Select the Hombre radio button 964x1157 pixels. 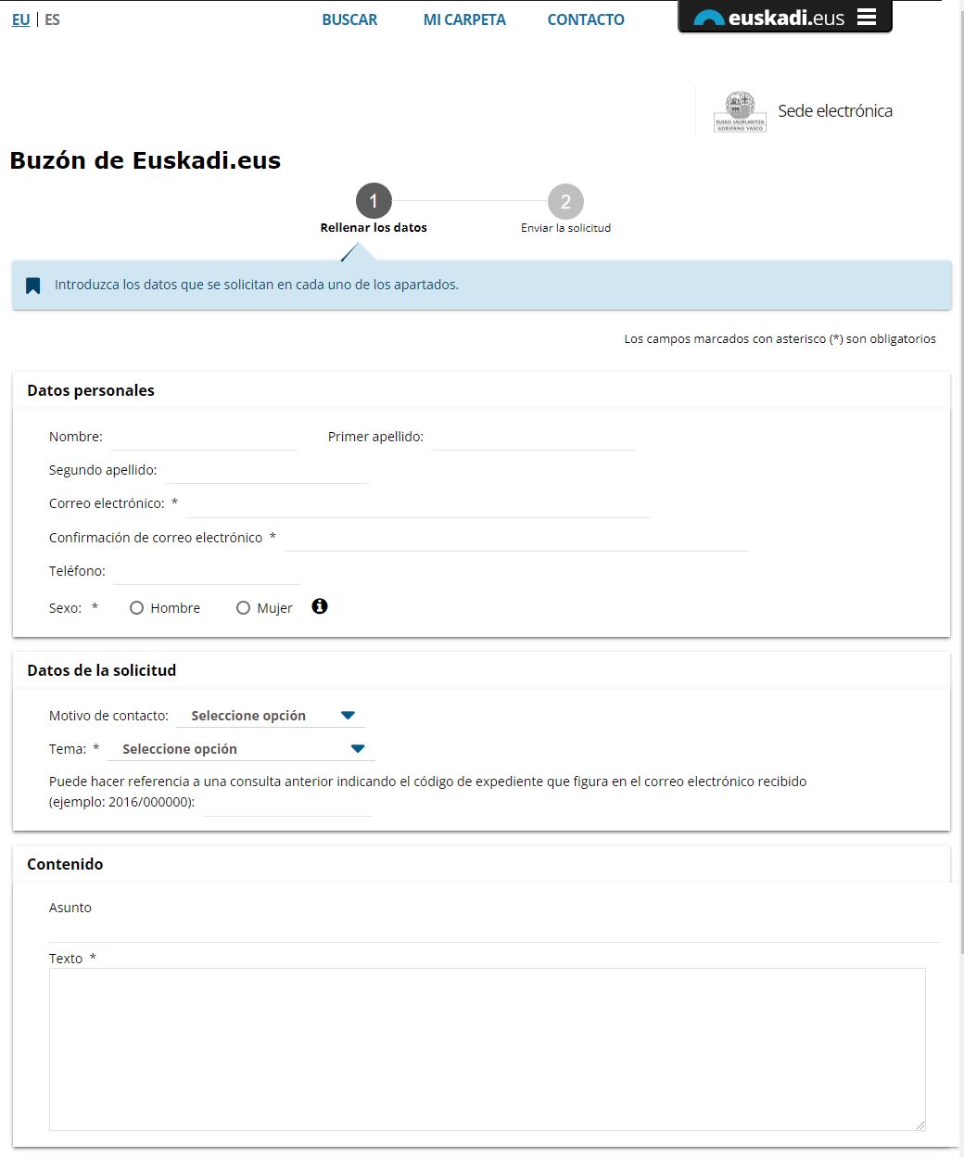(137, 608)
